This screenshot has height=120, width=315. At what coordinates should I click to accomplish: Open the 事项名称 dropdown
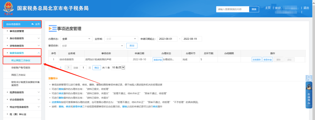pyautogui.click(x=92, y=46)
